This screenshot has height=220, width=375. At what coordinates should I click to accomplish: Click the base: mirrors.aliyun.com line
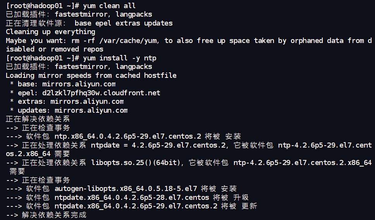point(63,84)
